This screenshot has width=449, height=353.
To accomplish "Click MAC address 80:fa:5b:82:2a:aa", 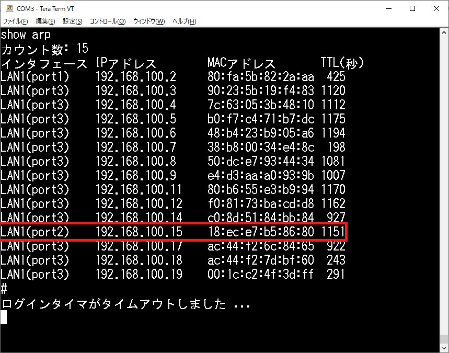I will (261, 77).
